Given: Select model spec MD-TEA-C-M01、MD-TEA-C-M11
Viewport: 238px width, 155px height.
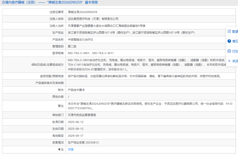Looking at the screenshot, I should click(91, 53).
